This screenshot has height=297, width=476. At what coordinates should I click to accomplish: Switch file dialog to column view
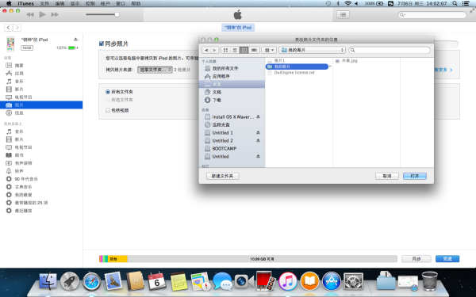pos(244,50)
